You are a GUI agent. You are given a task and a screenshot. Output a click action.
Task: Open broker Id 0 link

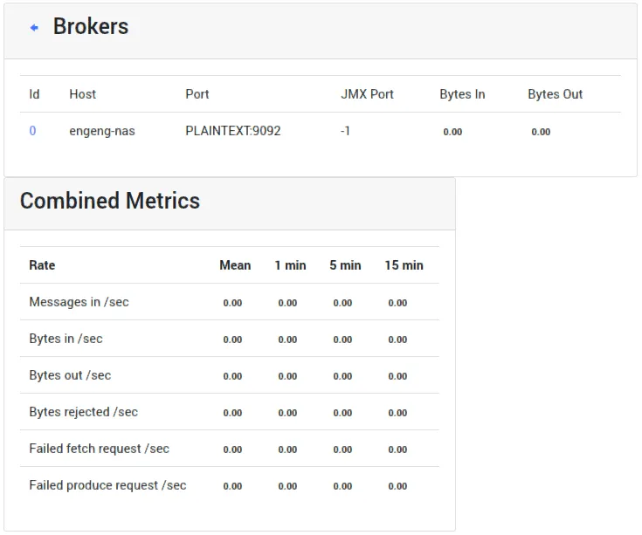pos(33,131)
